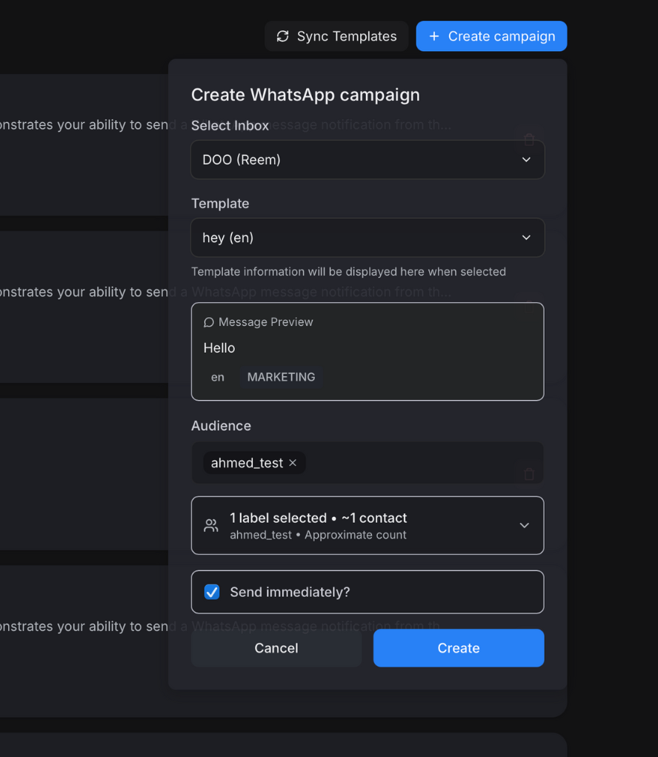Open the Template dropdown showing hey (en)
Viewport: 658px width, 757px height.
click(x=368, y=238)
